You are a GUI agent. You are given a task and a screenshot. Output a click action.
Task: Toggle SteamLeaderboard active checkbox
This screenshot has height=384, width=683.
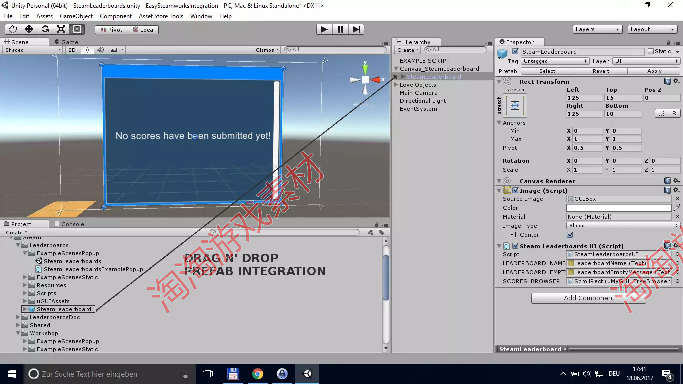(x=515, y=52)
